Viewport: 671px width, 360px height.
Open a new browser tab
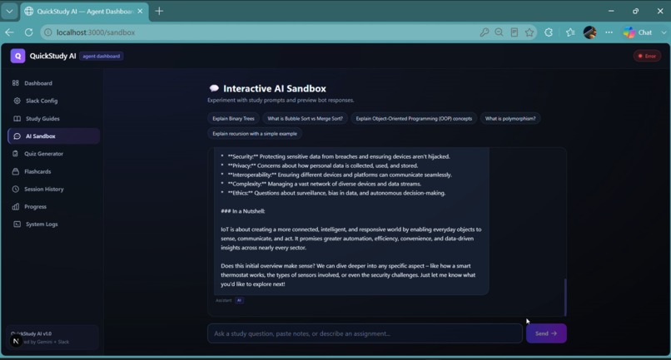(x=159, y=11)
